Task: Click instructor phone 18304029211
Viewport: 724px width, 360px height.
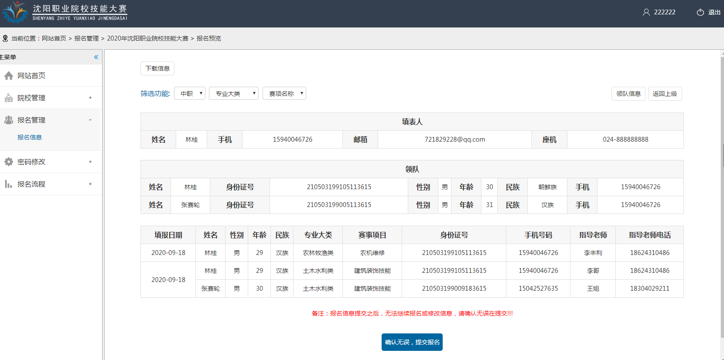Action: [x=650, y=289]
